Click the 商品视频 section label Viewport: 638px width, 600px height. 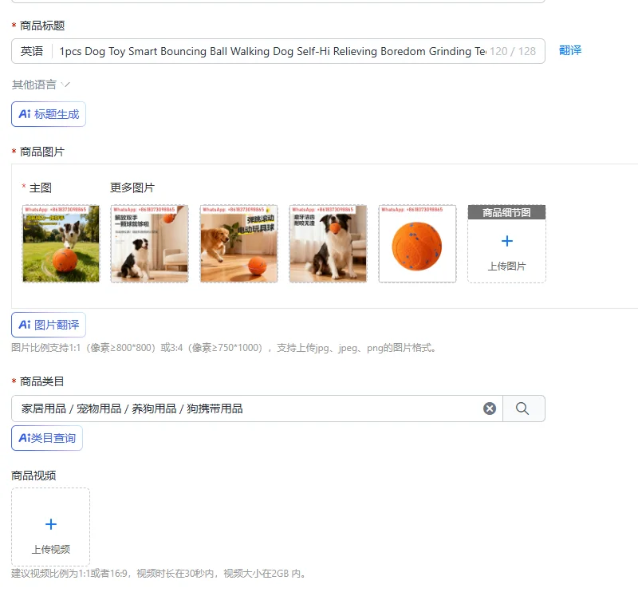(x=33, y=476)
